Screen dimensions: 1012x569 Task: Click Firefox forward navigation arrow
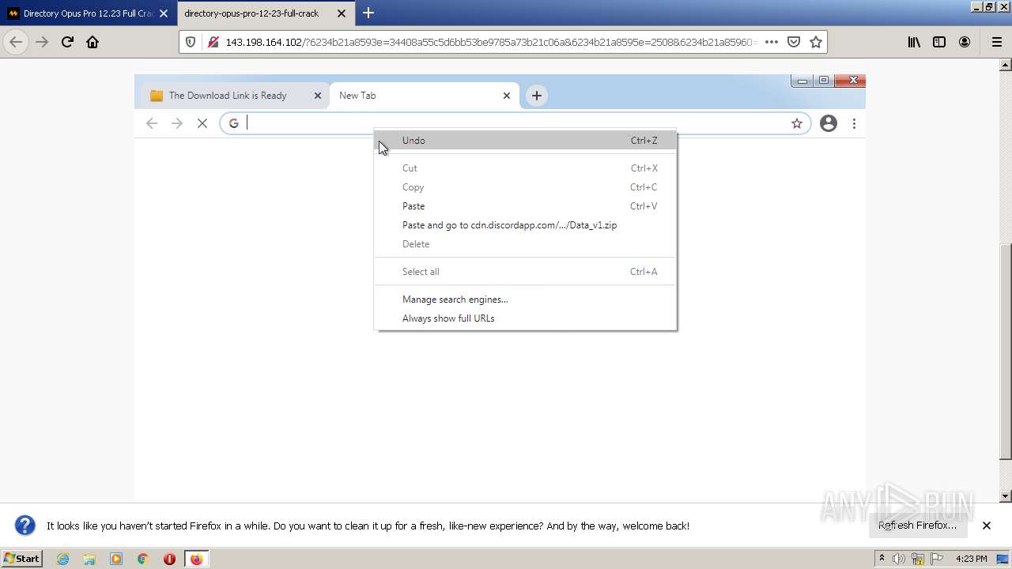42,42
